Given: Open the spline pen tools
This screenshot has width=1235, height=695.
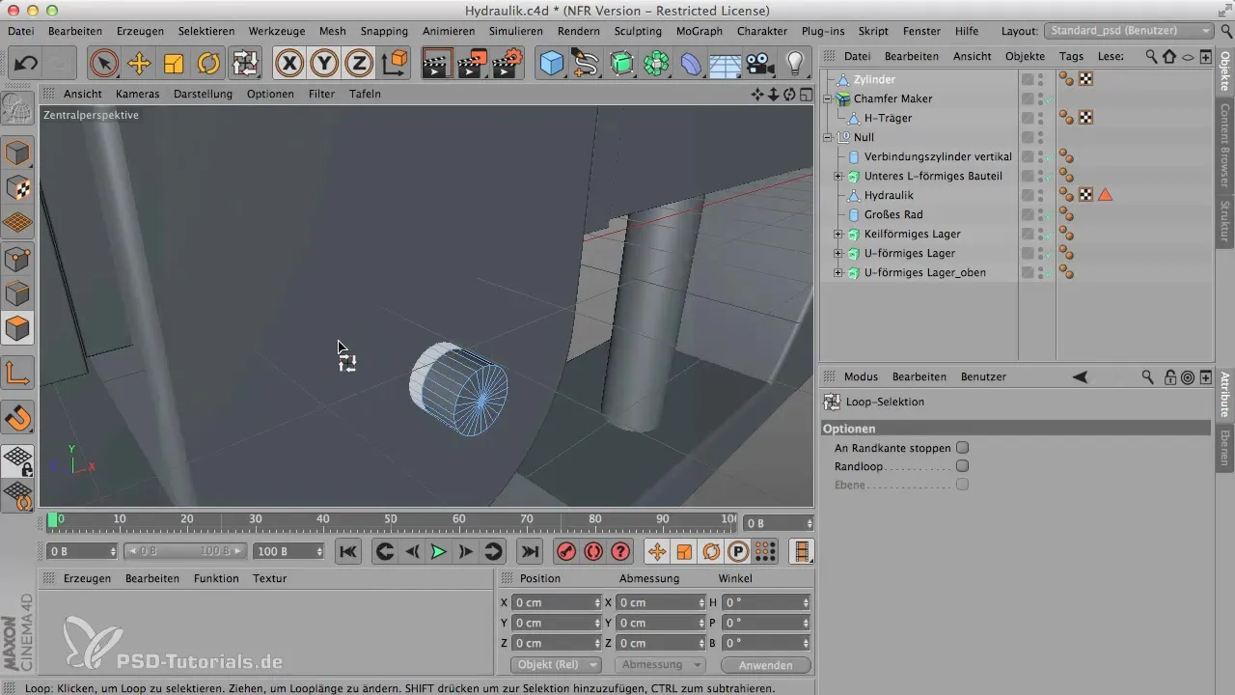Looking at the screenshot, I should [586, 65].
